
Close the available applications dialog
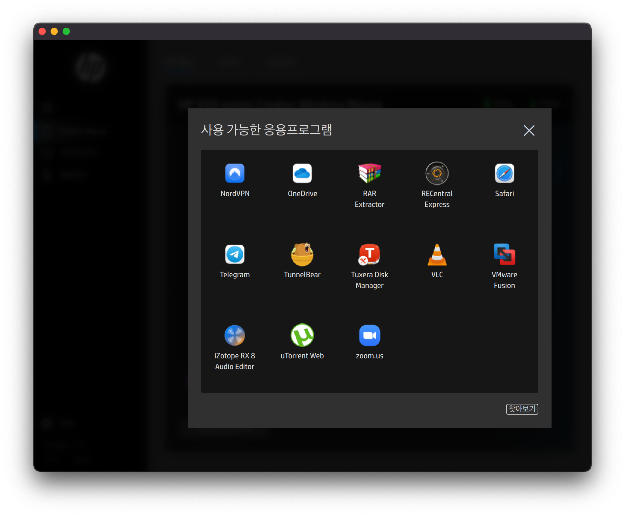click(529, 131)
